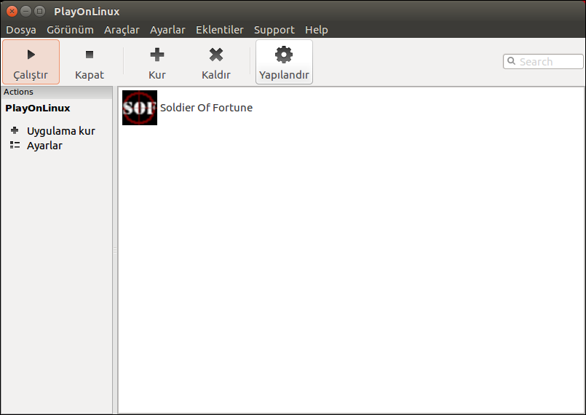Click the Actions panel header
The height and width of the screenshot is (415, 586).
coord(57,92)
